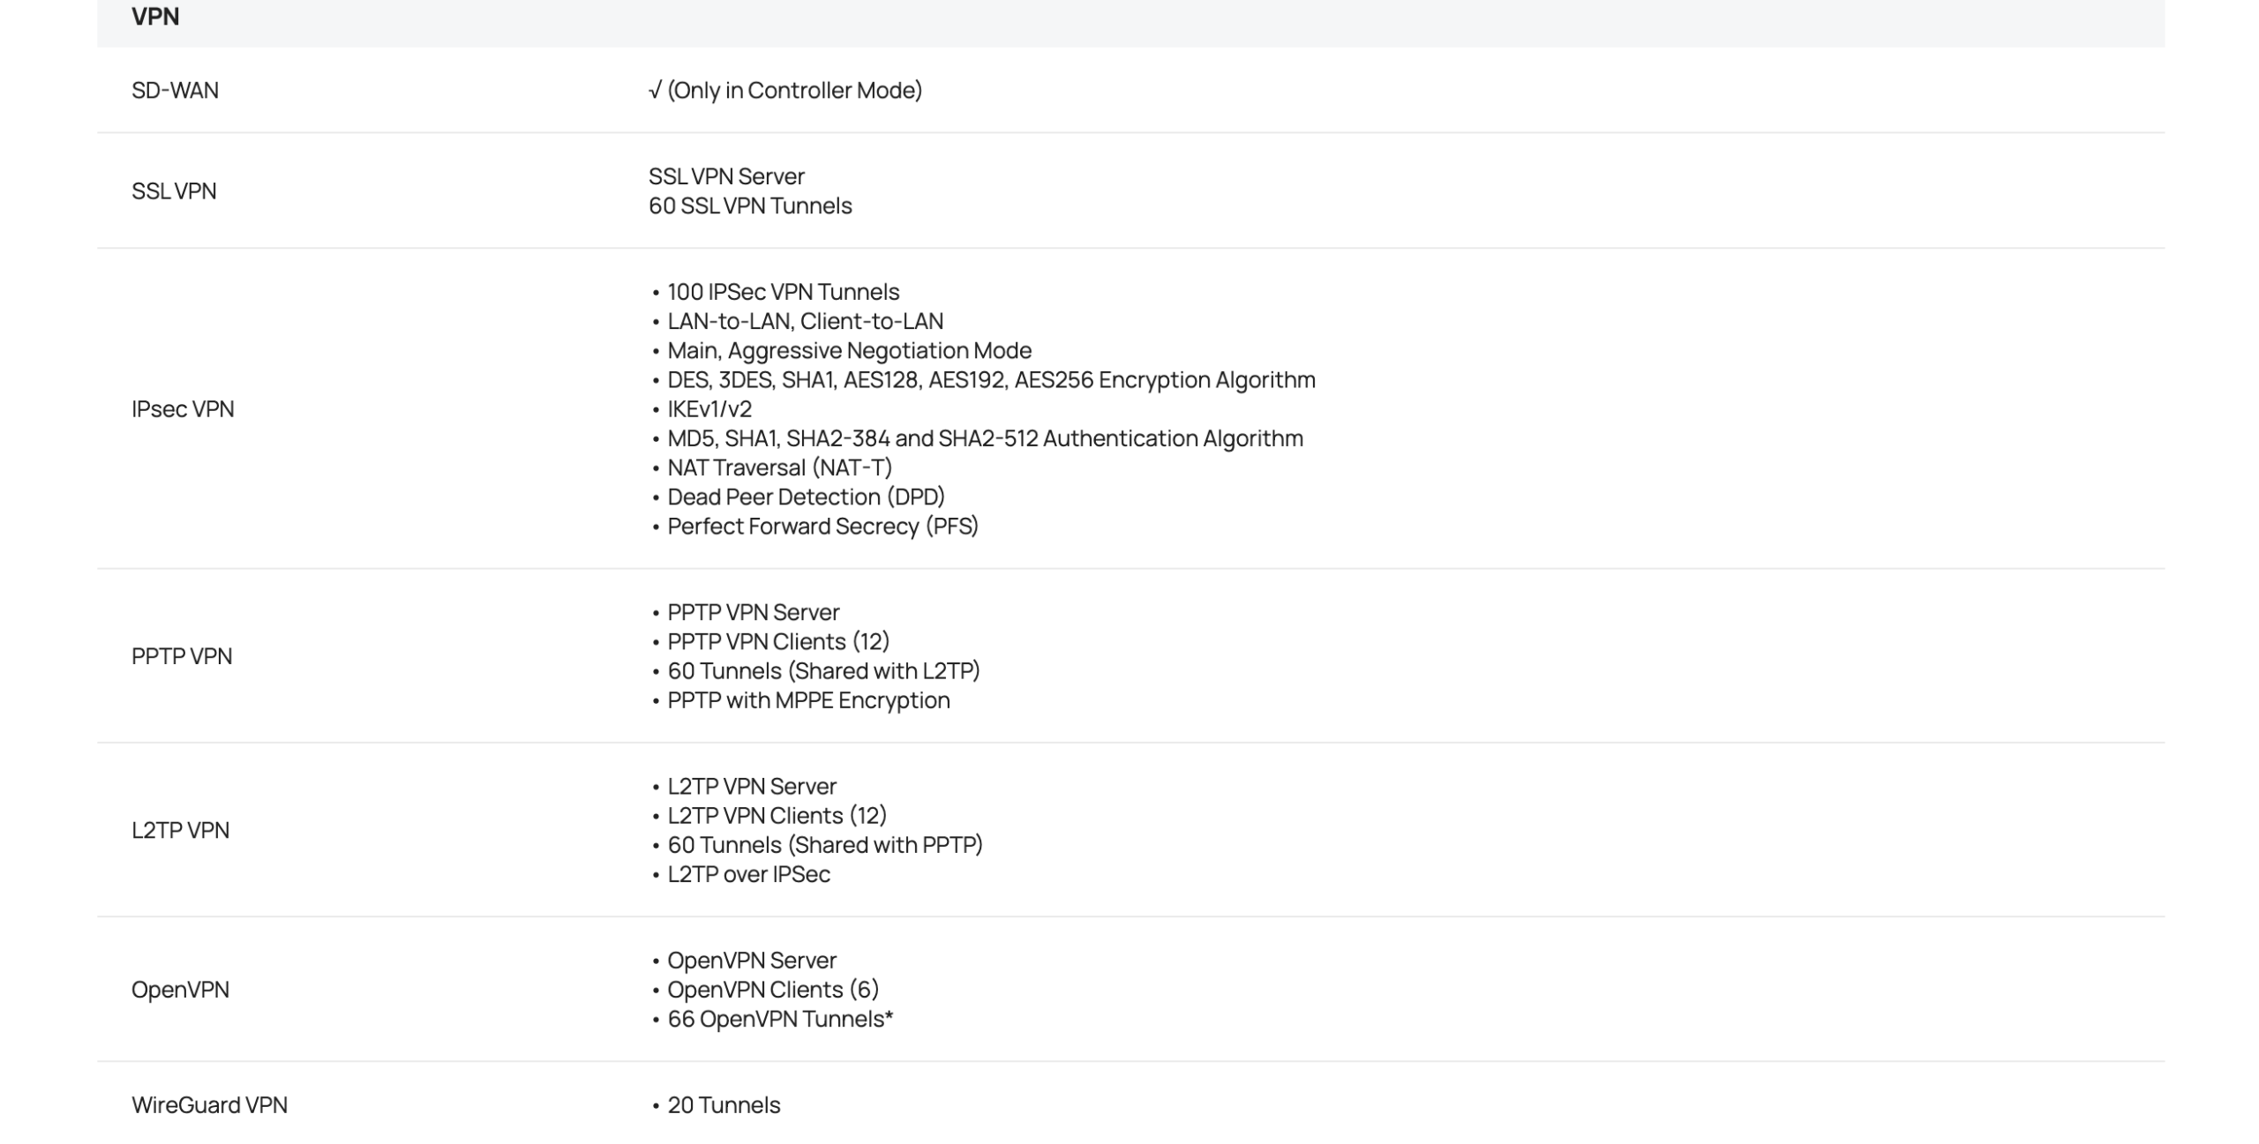Click the 'Only in Controller Mode' text
The image size is (2259, 1144).
click(794, 90)
